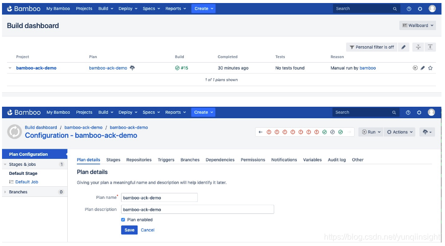The width and height of the screenshot is (445, 246).
Task: Open the grey not-built icon in build history
Action: (x=332, y=132)
